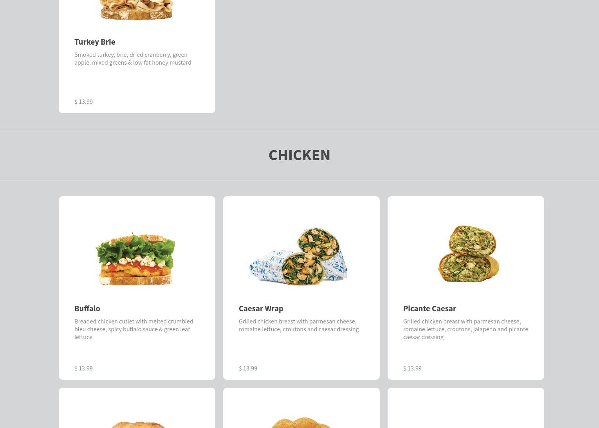Open the Turkey Brie sandwich image
The width and height of the screenshot is (599, 428).
[x=136, y=10]
